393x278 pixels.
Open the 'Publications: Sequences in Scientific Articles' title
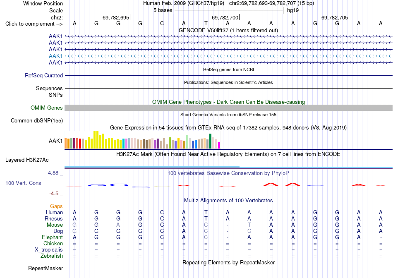click(x=228, y=82)
